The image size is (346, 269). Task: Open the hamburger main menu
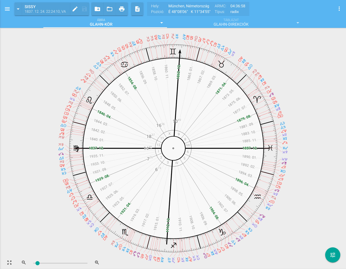(7, 9)
